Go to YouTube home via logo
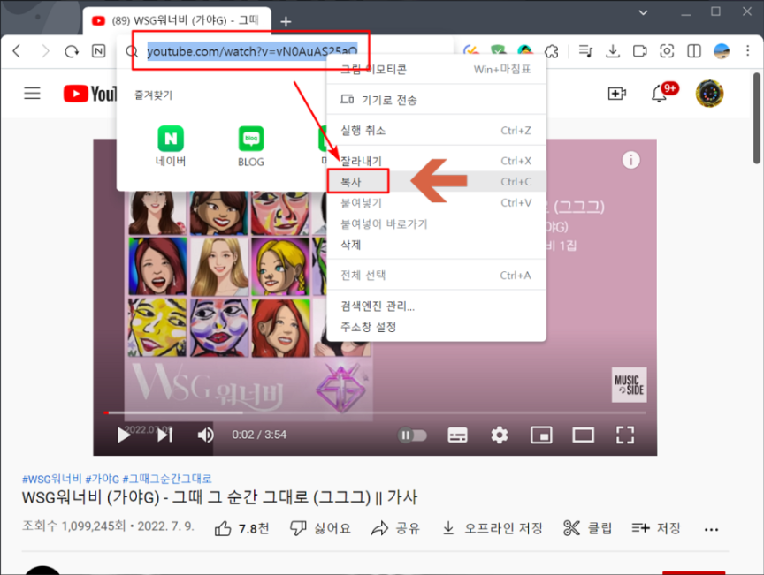This screenshot has height=575, width=764. point(90,94)
